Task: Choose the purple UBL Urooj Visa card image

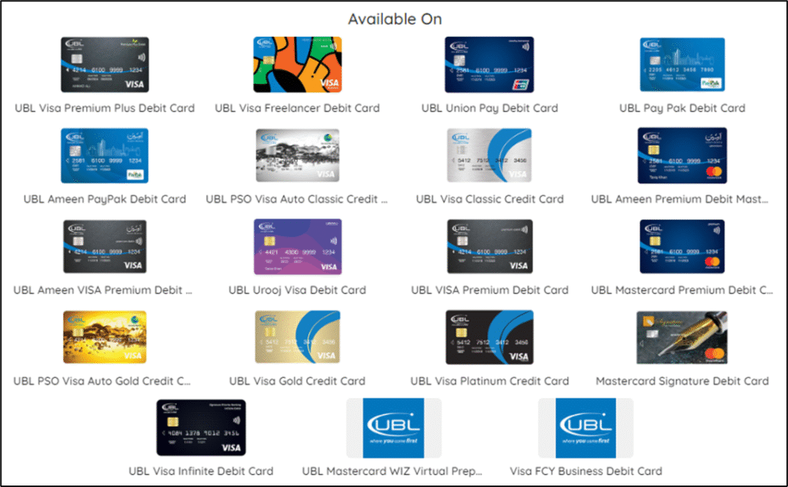Action: (x=298, y=246)
